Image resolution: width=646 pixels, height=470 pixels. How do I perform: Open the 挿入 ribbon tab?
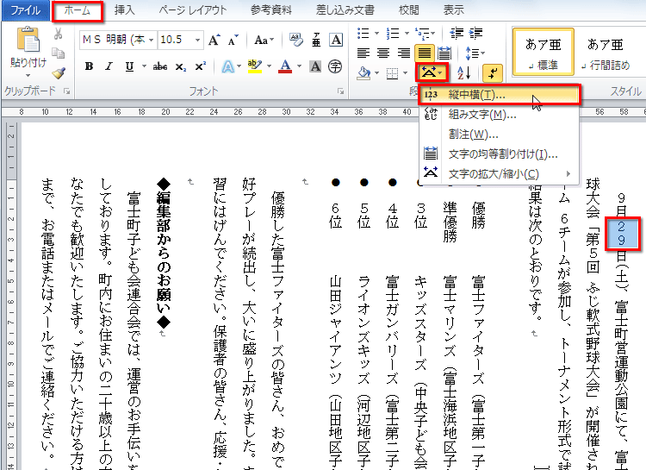point(124,9)
